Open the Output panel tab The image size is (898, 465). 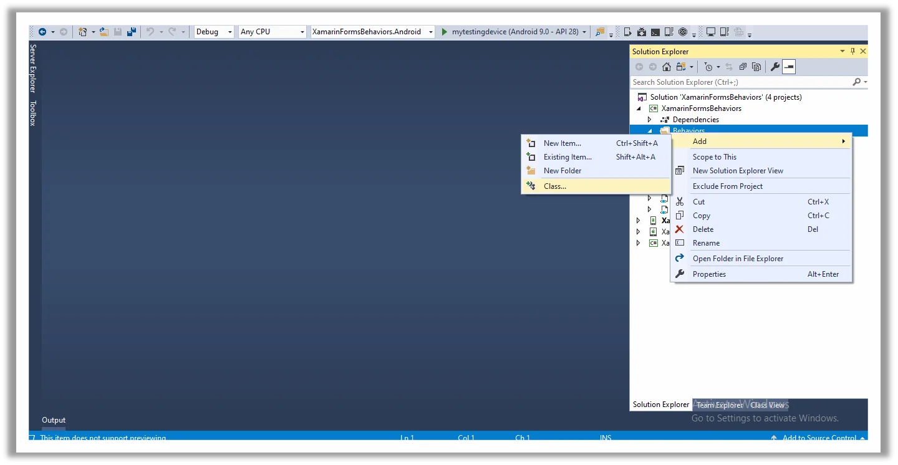[x=54, y=420]
